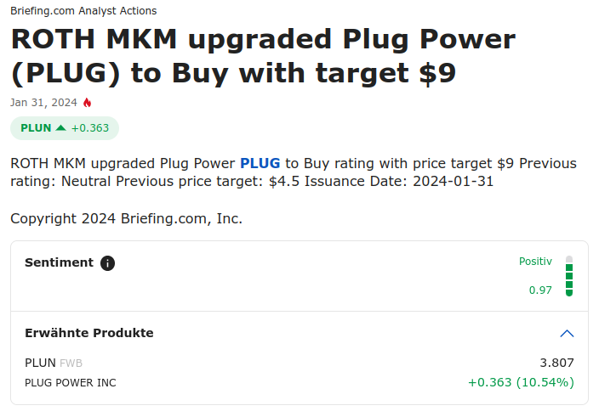Collapse the Erwähnte Produkte section chevron

point(567,333)
